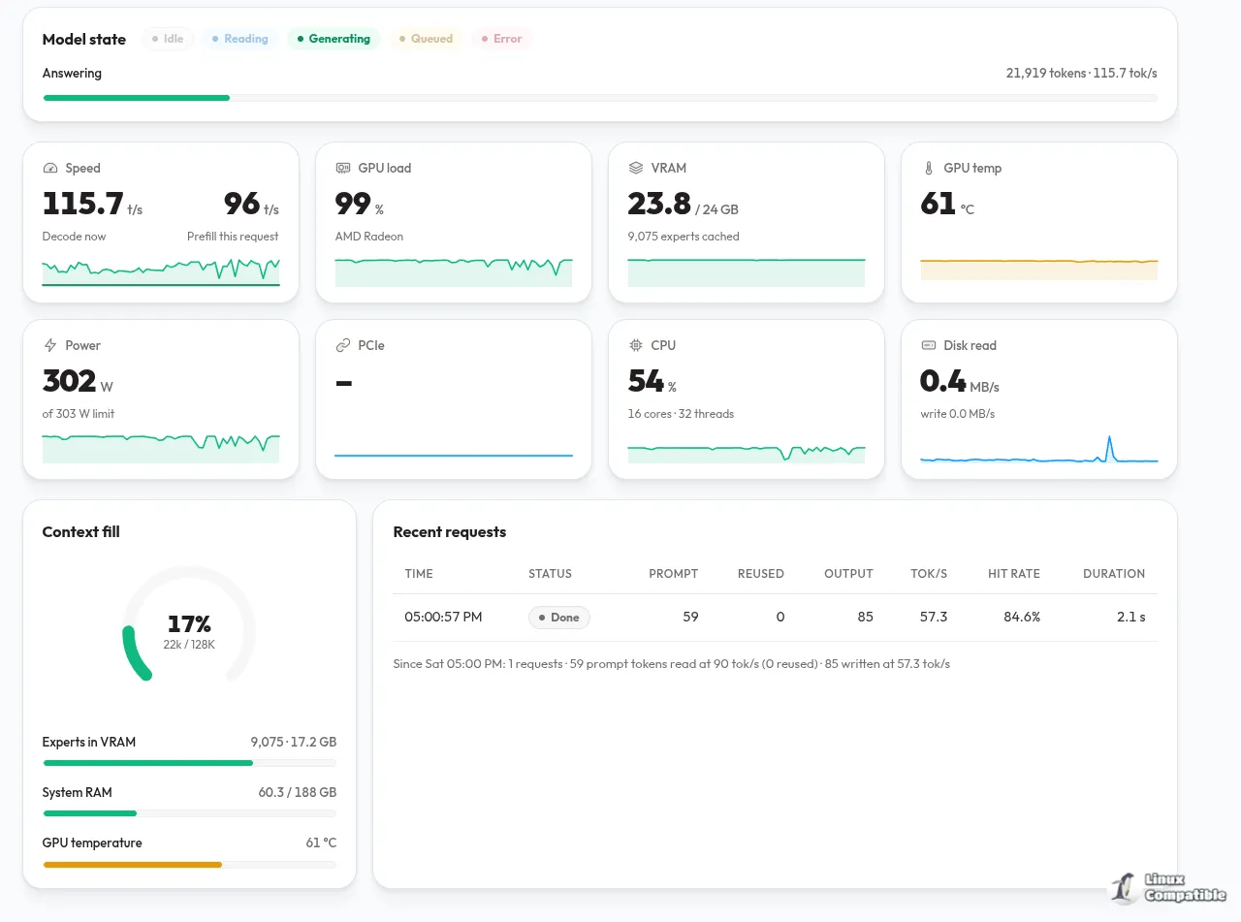
Task: Click the "Since Sat 05:00 PM" summary line
Action: [x=672, y=664]
